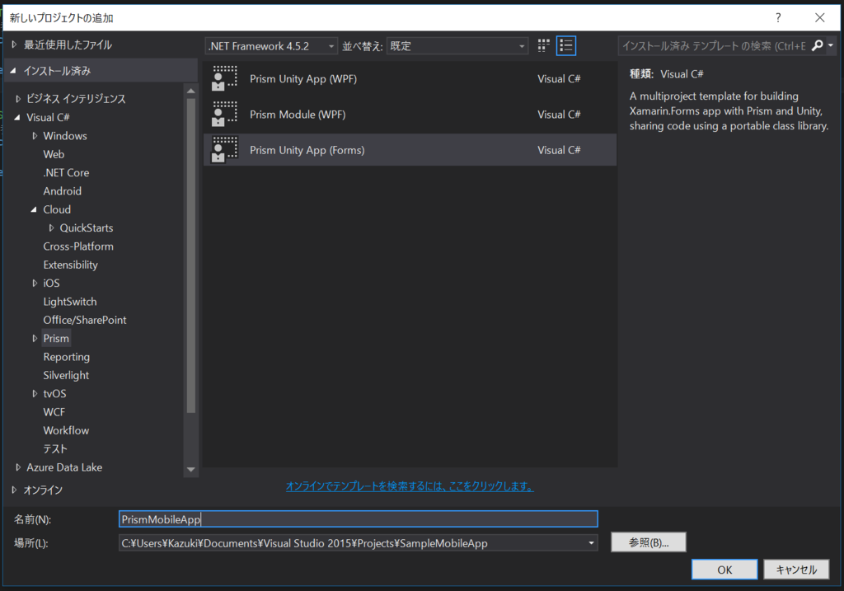844x591 pixels.
Task: Open the sort order dropdown (既定)
Action: click(457, 46)
